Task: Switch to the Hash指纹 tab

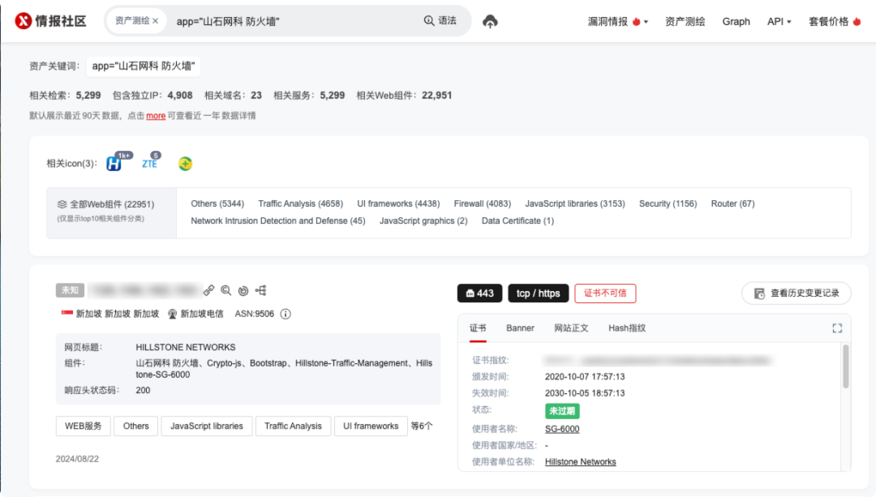Action: click(x=627, y=328)
